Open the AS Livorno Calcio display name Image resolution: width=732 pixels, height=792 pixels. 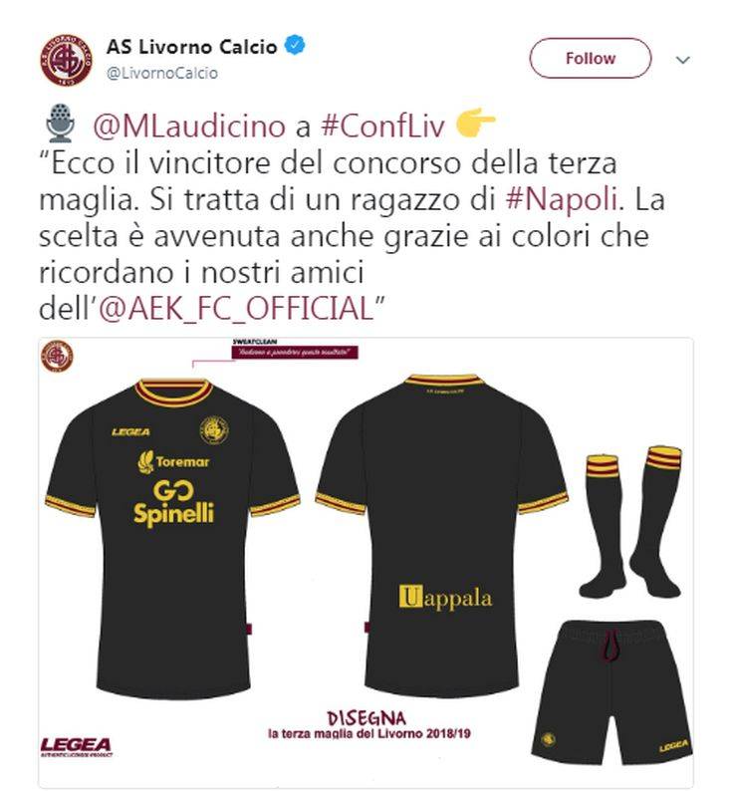click(192, 47)
